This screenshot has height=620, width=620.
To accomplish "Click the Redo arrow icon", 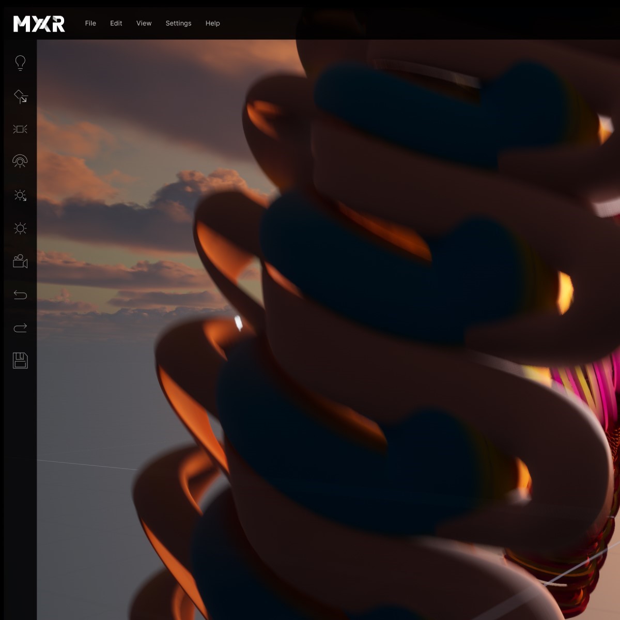I will click(x=20, y=328).
